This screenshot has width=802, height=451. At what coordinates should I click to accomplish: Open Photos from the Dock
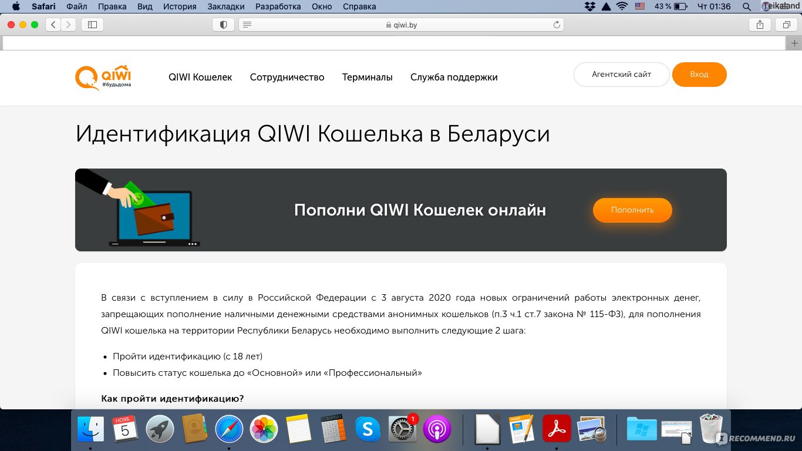coord(264,429)
